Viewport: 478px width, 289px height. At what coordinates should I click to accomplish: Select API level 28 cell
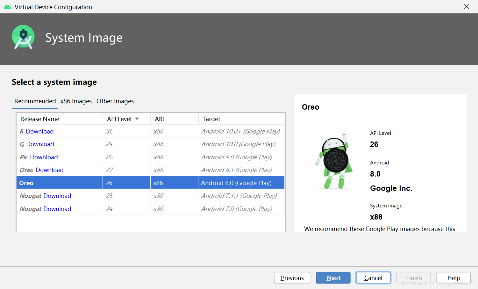[x=126, y=157]
